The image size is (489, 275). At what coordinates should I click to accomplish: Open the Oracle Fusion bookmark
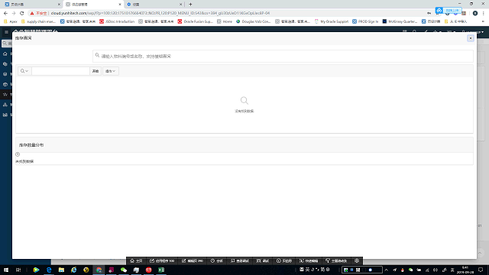195,21
